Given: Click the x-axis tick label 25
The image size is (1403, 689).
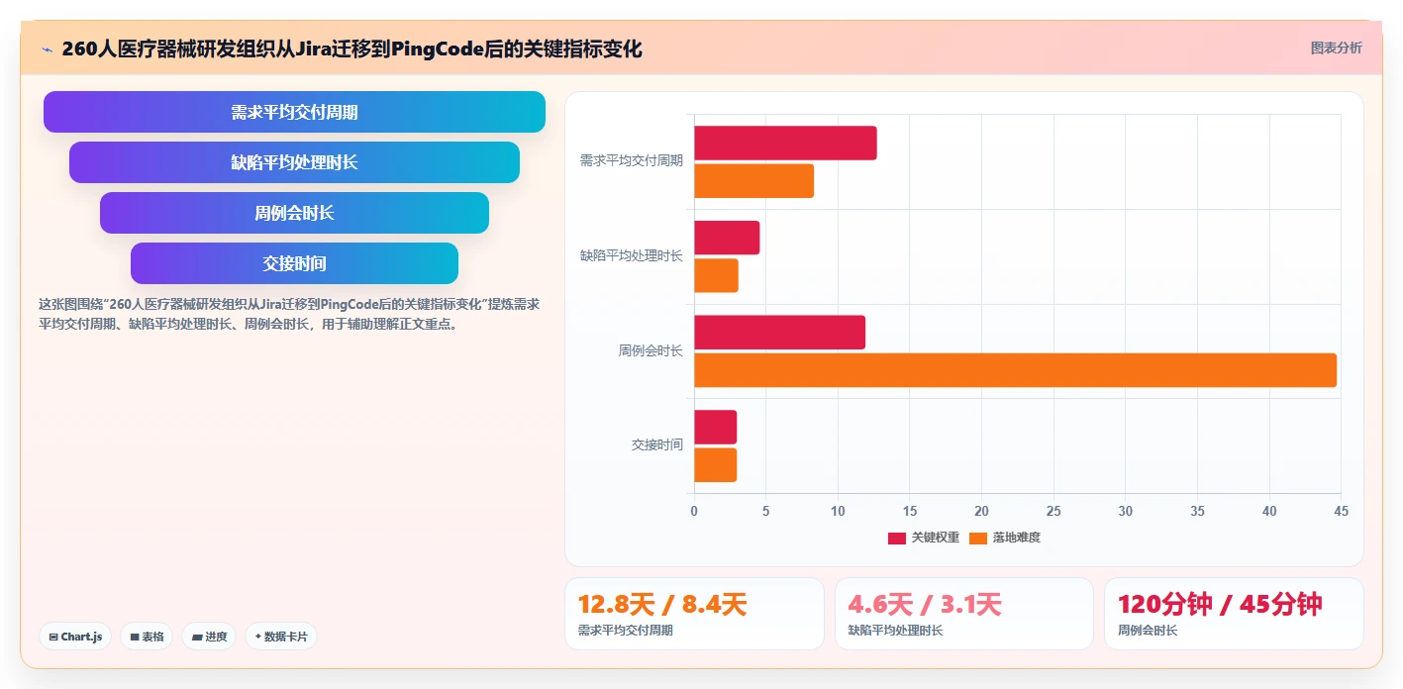Looking at the screenshot, I should [x=1053, y=512].
